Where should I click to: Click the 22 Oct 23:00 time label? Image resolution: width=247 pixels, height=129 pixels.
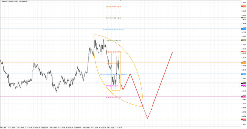point(70,128)
